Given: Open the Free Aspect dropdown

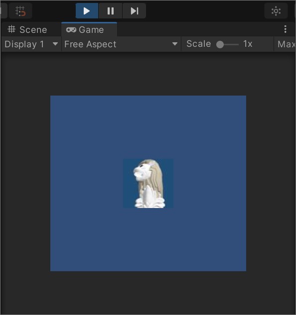Looking at the screenshot, I should point(121,44).
